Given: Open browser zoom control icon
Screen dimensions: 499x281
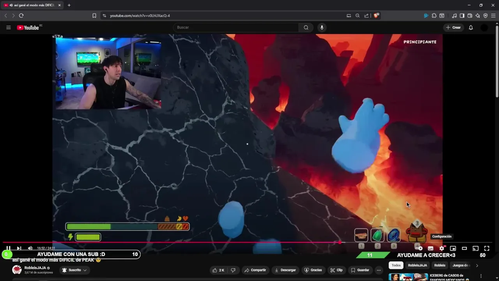Looking at the screenshot, I should point(357,16).
